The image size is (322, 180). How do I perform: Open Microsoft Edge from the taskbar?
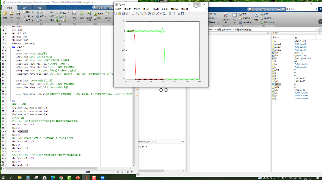pos(53,177)
